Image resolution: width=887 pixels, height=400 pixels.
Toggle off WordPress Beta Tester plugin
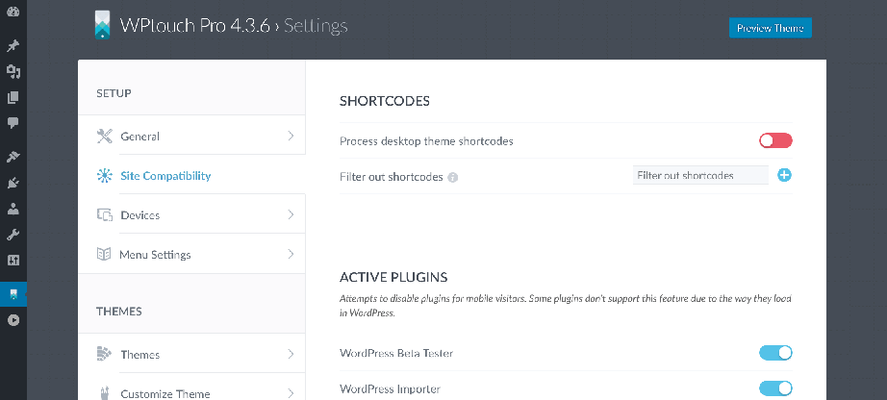[x=775, y=353]
